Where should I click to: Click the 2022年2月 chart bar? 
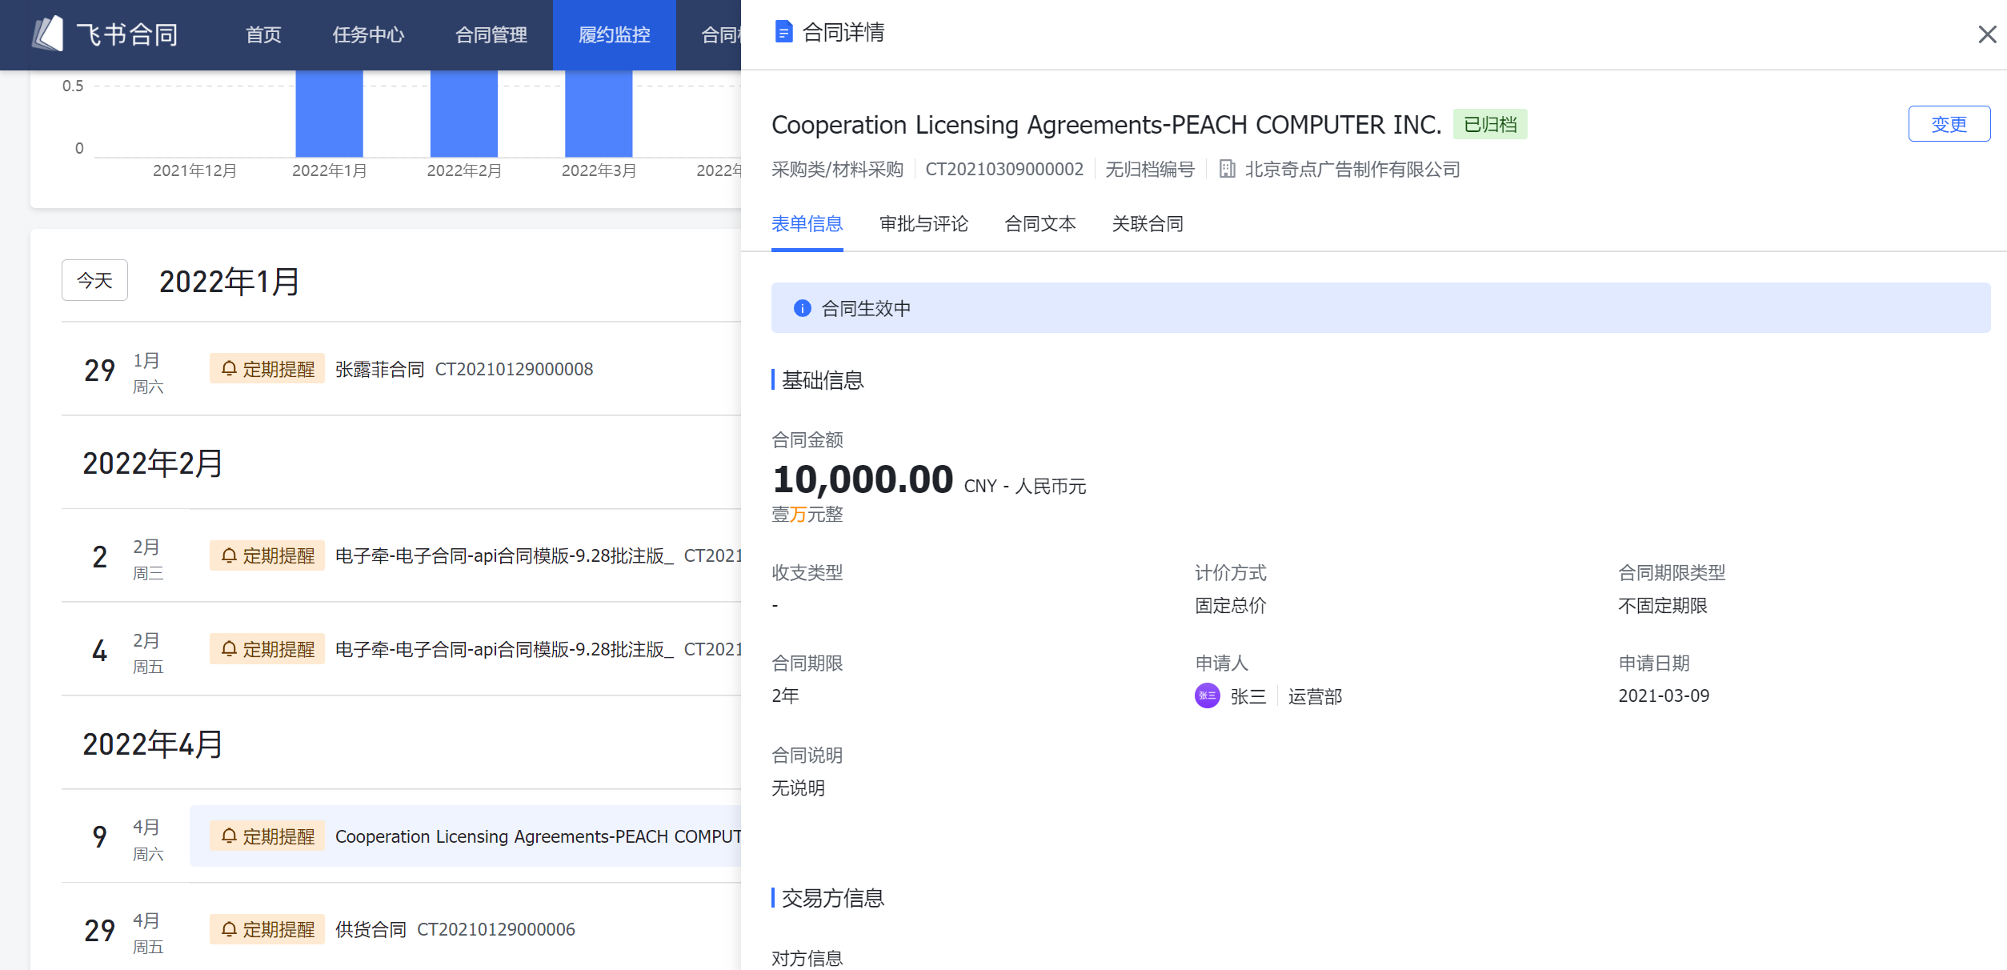point(464,114)
